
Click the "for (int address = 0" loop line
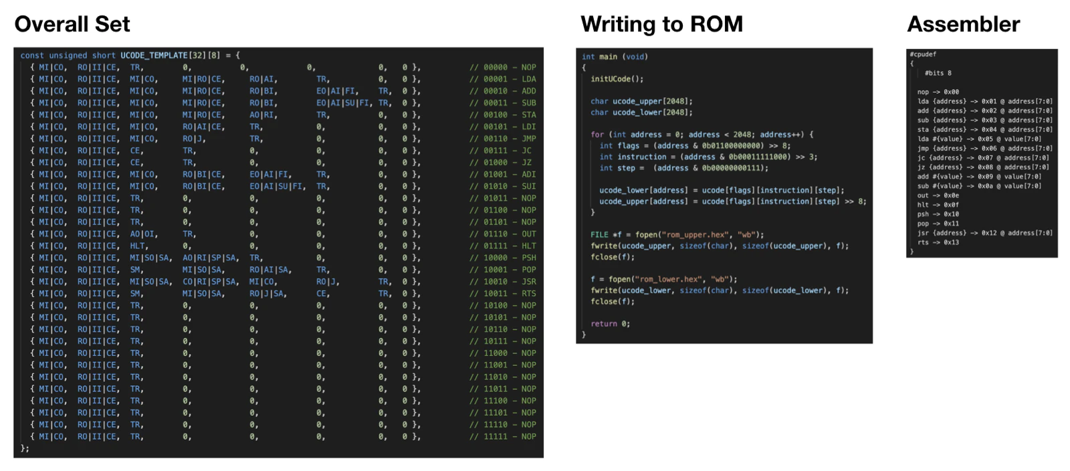(x=702, y=134)
